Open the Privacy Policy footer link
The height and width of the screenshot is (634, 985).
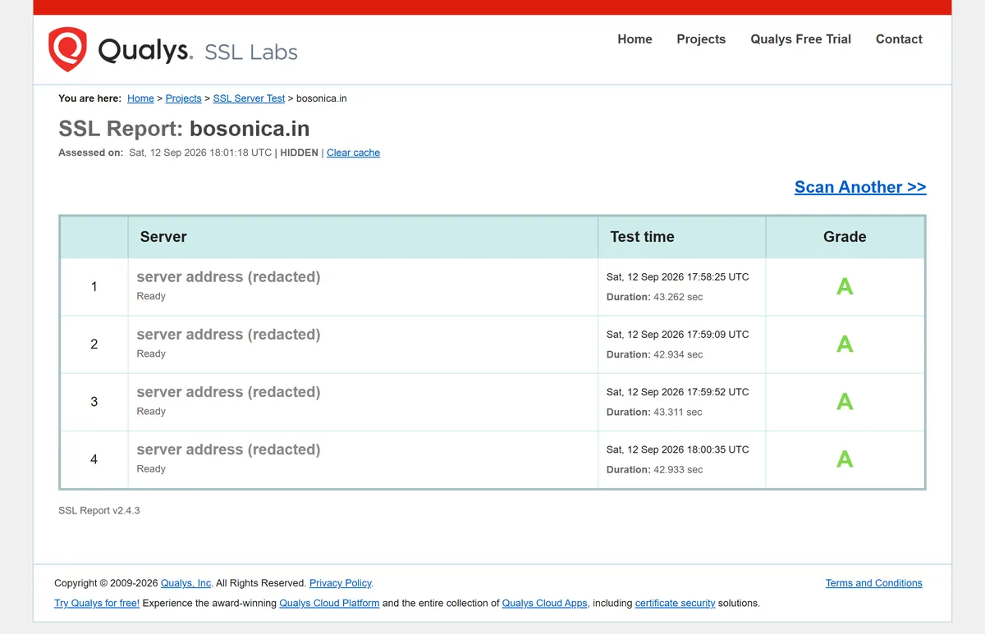[341, 583]
